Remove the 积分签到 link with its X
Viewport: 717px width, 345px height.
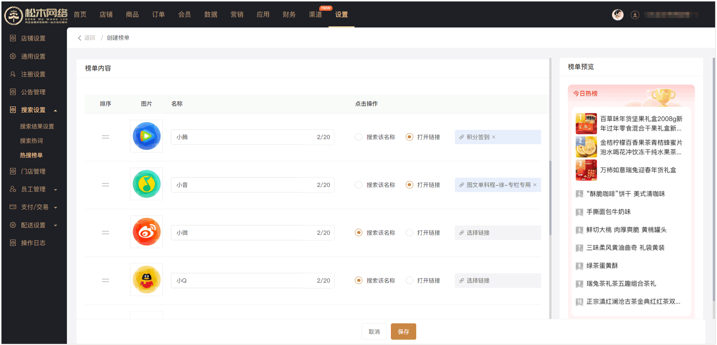[494, 137]
